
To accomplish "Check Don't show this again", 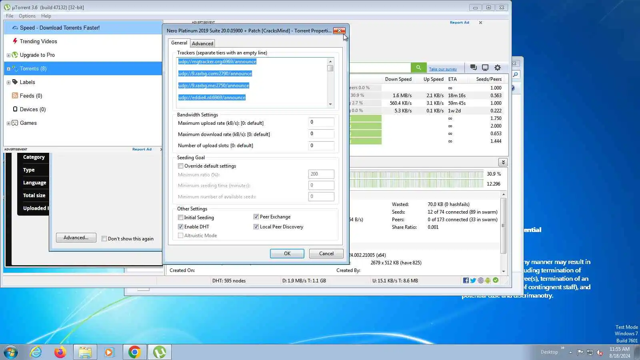I will pos(104,239).
